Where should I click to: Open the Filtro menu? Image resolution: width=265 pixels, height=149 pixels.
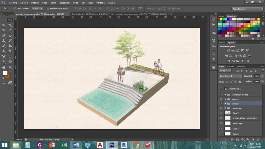pos(76,3)
